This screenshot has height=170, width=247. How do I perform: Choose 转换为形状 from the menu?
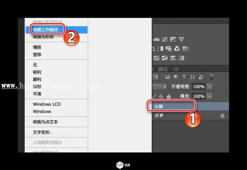(56, 37)
